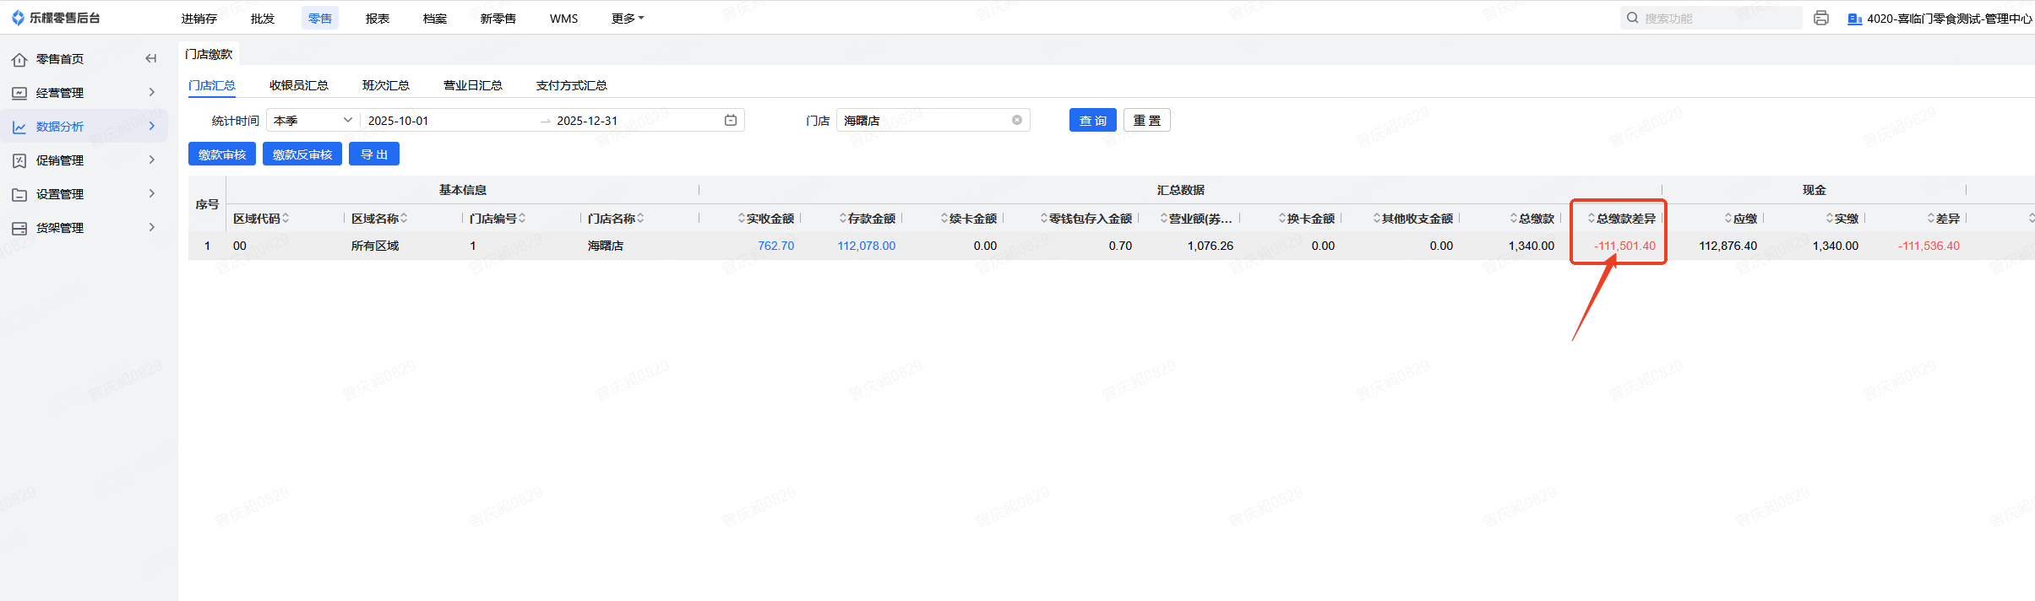Expand the 数据分析 menu chevron
Screen dimensions: 2035x601
(x=152, y=126)
